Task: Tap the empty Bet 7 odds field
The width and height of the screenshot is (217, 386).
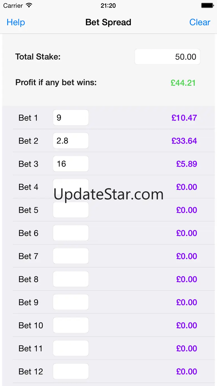Action: 71,256
